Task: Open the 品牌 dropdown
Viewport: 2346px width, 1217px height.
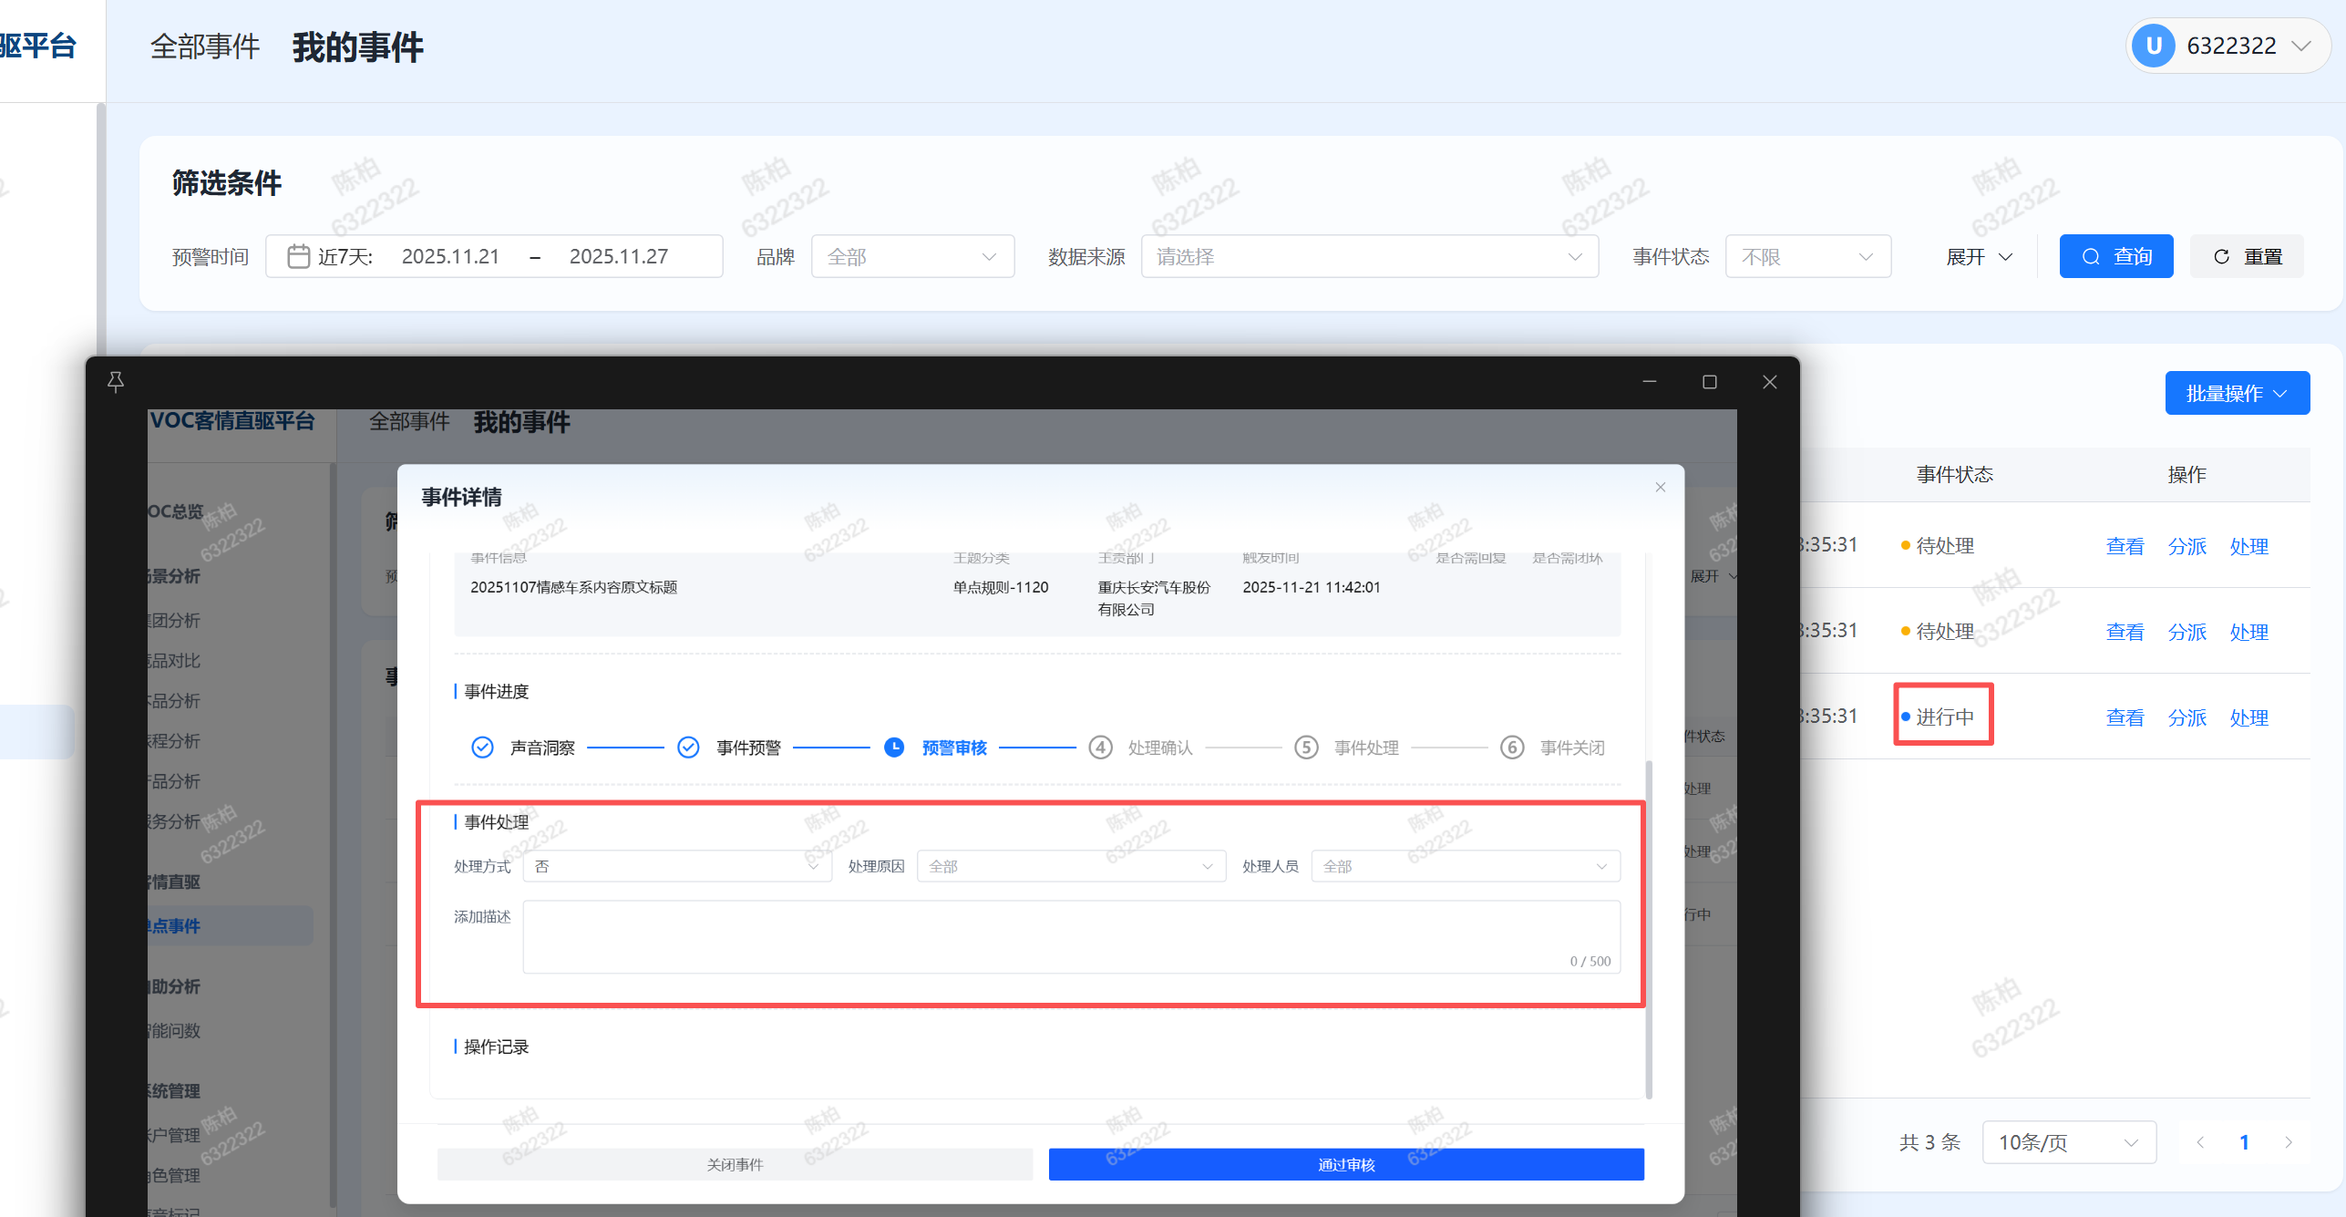Action: [912, 257]
